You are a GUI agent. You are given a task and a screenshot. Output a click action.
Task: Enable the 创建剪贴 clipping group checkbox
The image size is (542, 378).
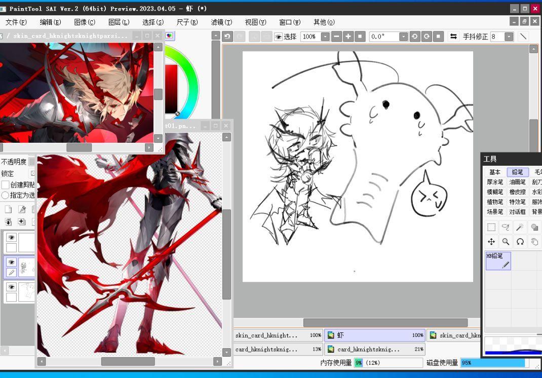(5, 184)
